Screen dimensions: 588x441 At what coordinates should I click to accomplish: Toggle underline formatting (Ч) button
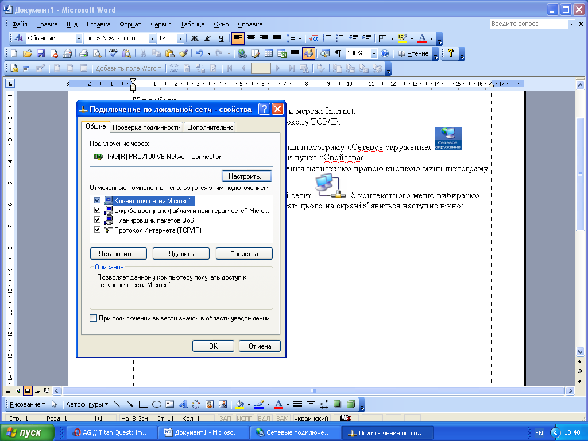tap(221, 38)
